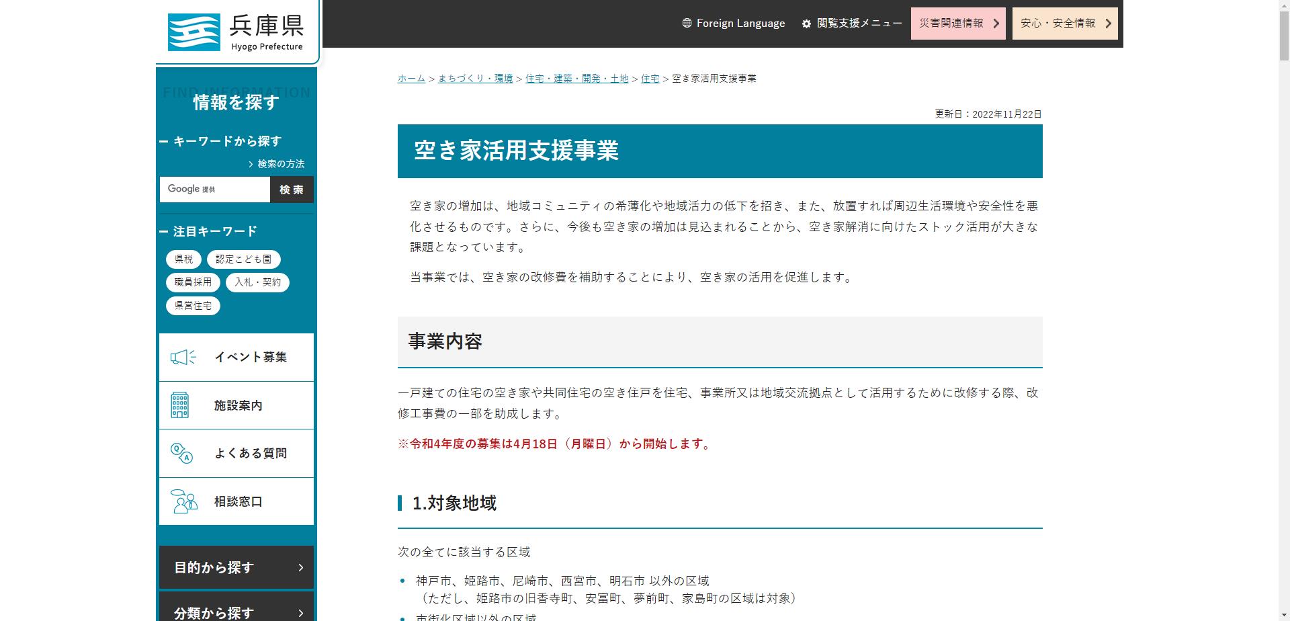Image resolution: width=1290 pixels, height=621 pixels.
Task: Collapse キーワードから探す heading
Action: coord(221,141)
